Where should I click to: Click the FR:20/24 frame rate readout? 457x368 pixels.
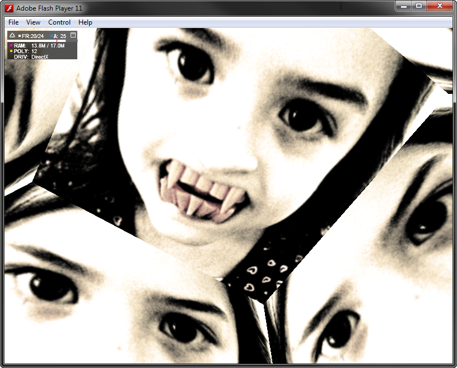pyautogui.click(x=32, y=36)
